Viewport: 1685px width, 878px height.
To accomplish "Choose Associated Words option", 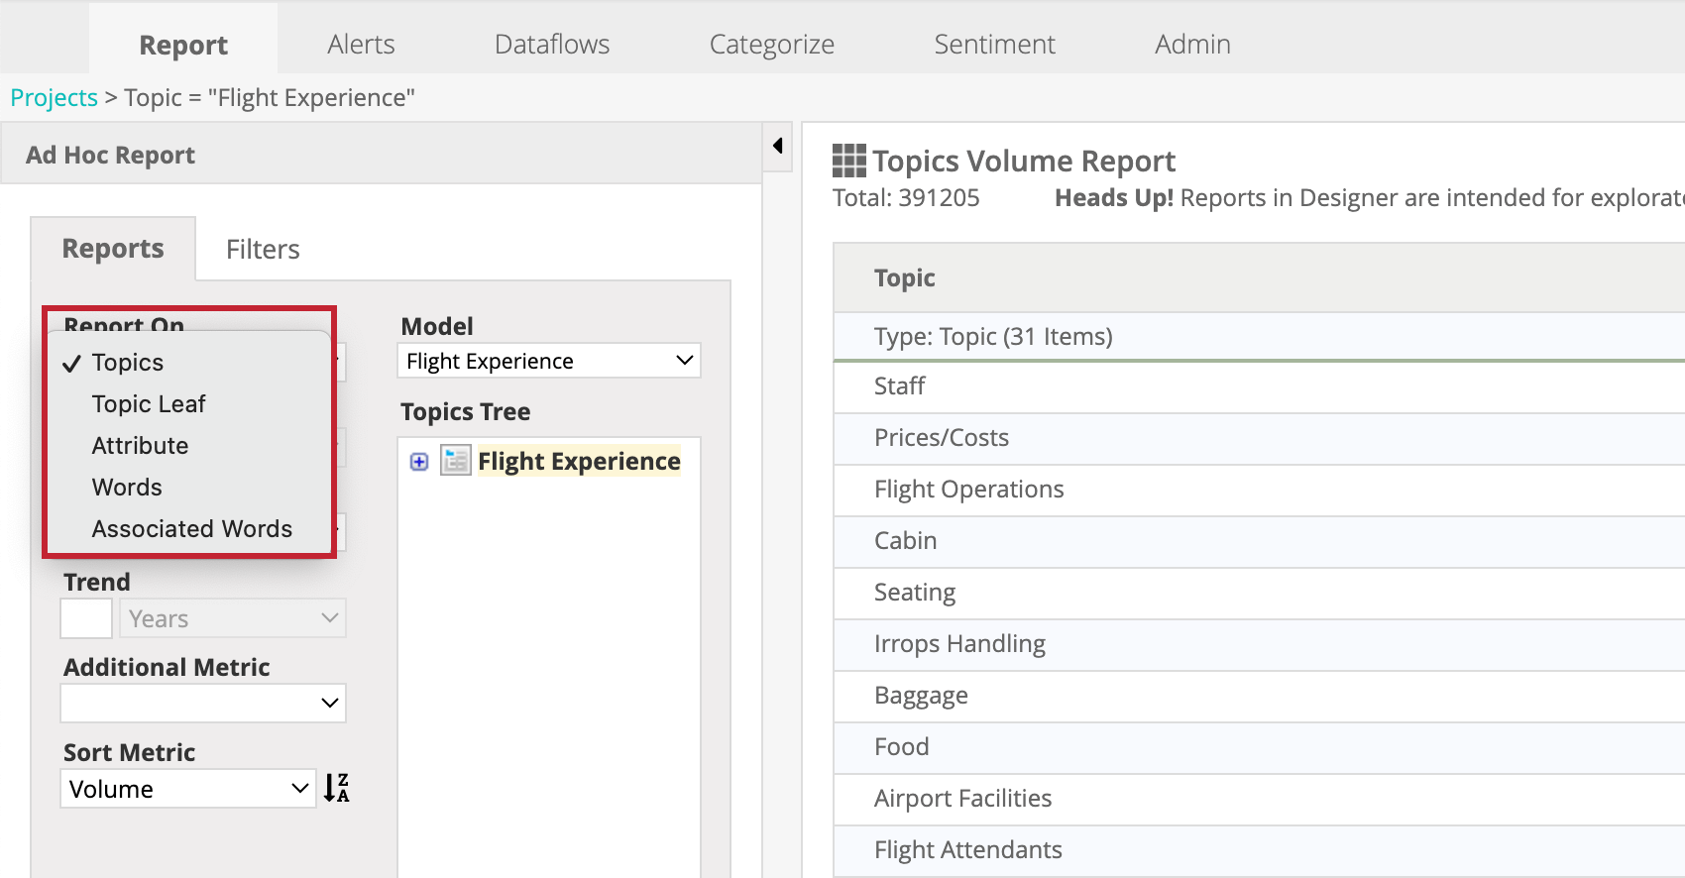I will coord(191,529).
